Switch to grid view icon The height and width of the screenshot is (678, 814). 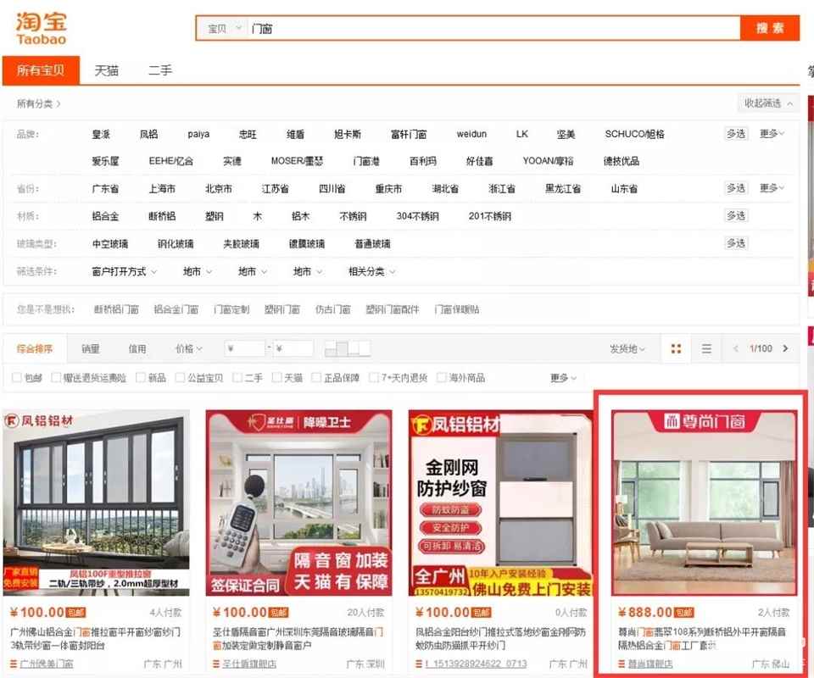(676, 349)
